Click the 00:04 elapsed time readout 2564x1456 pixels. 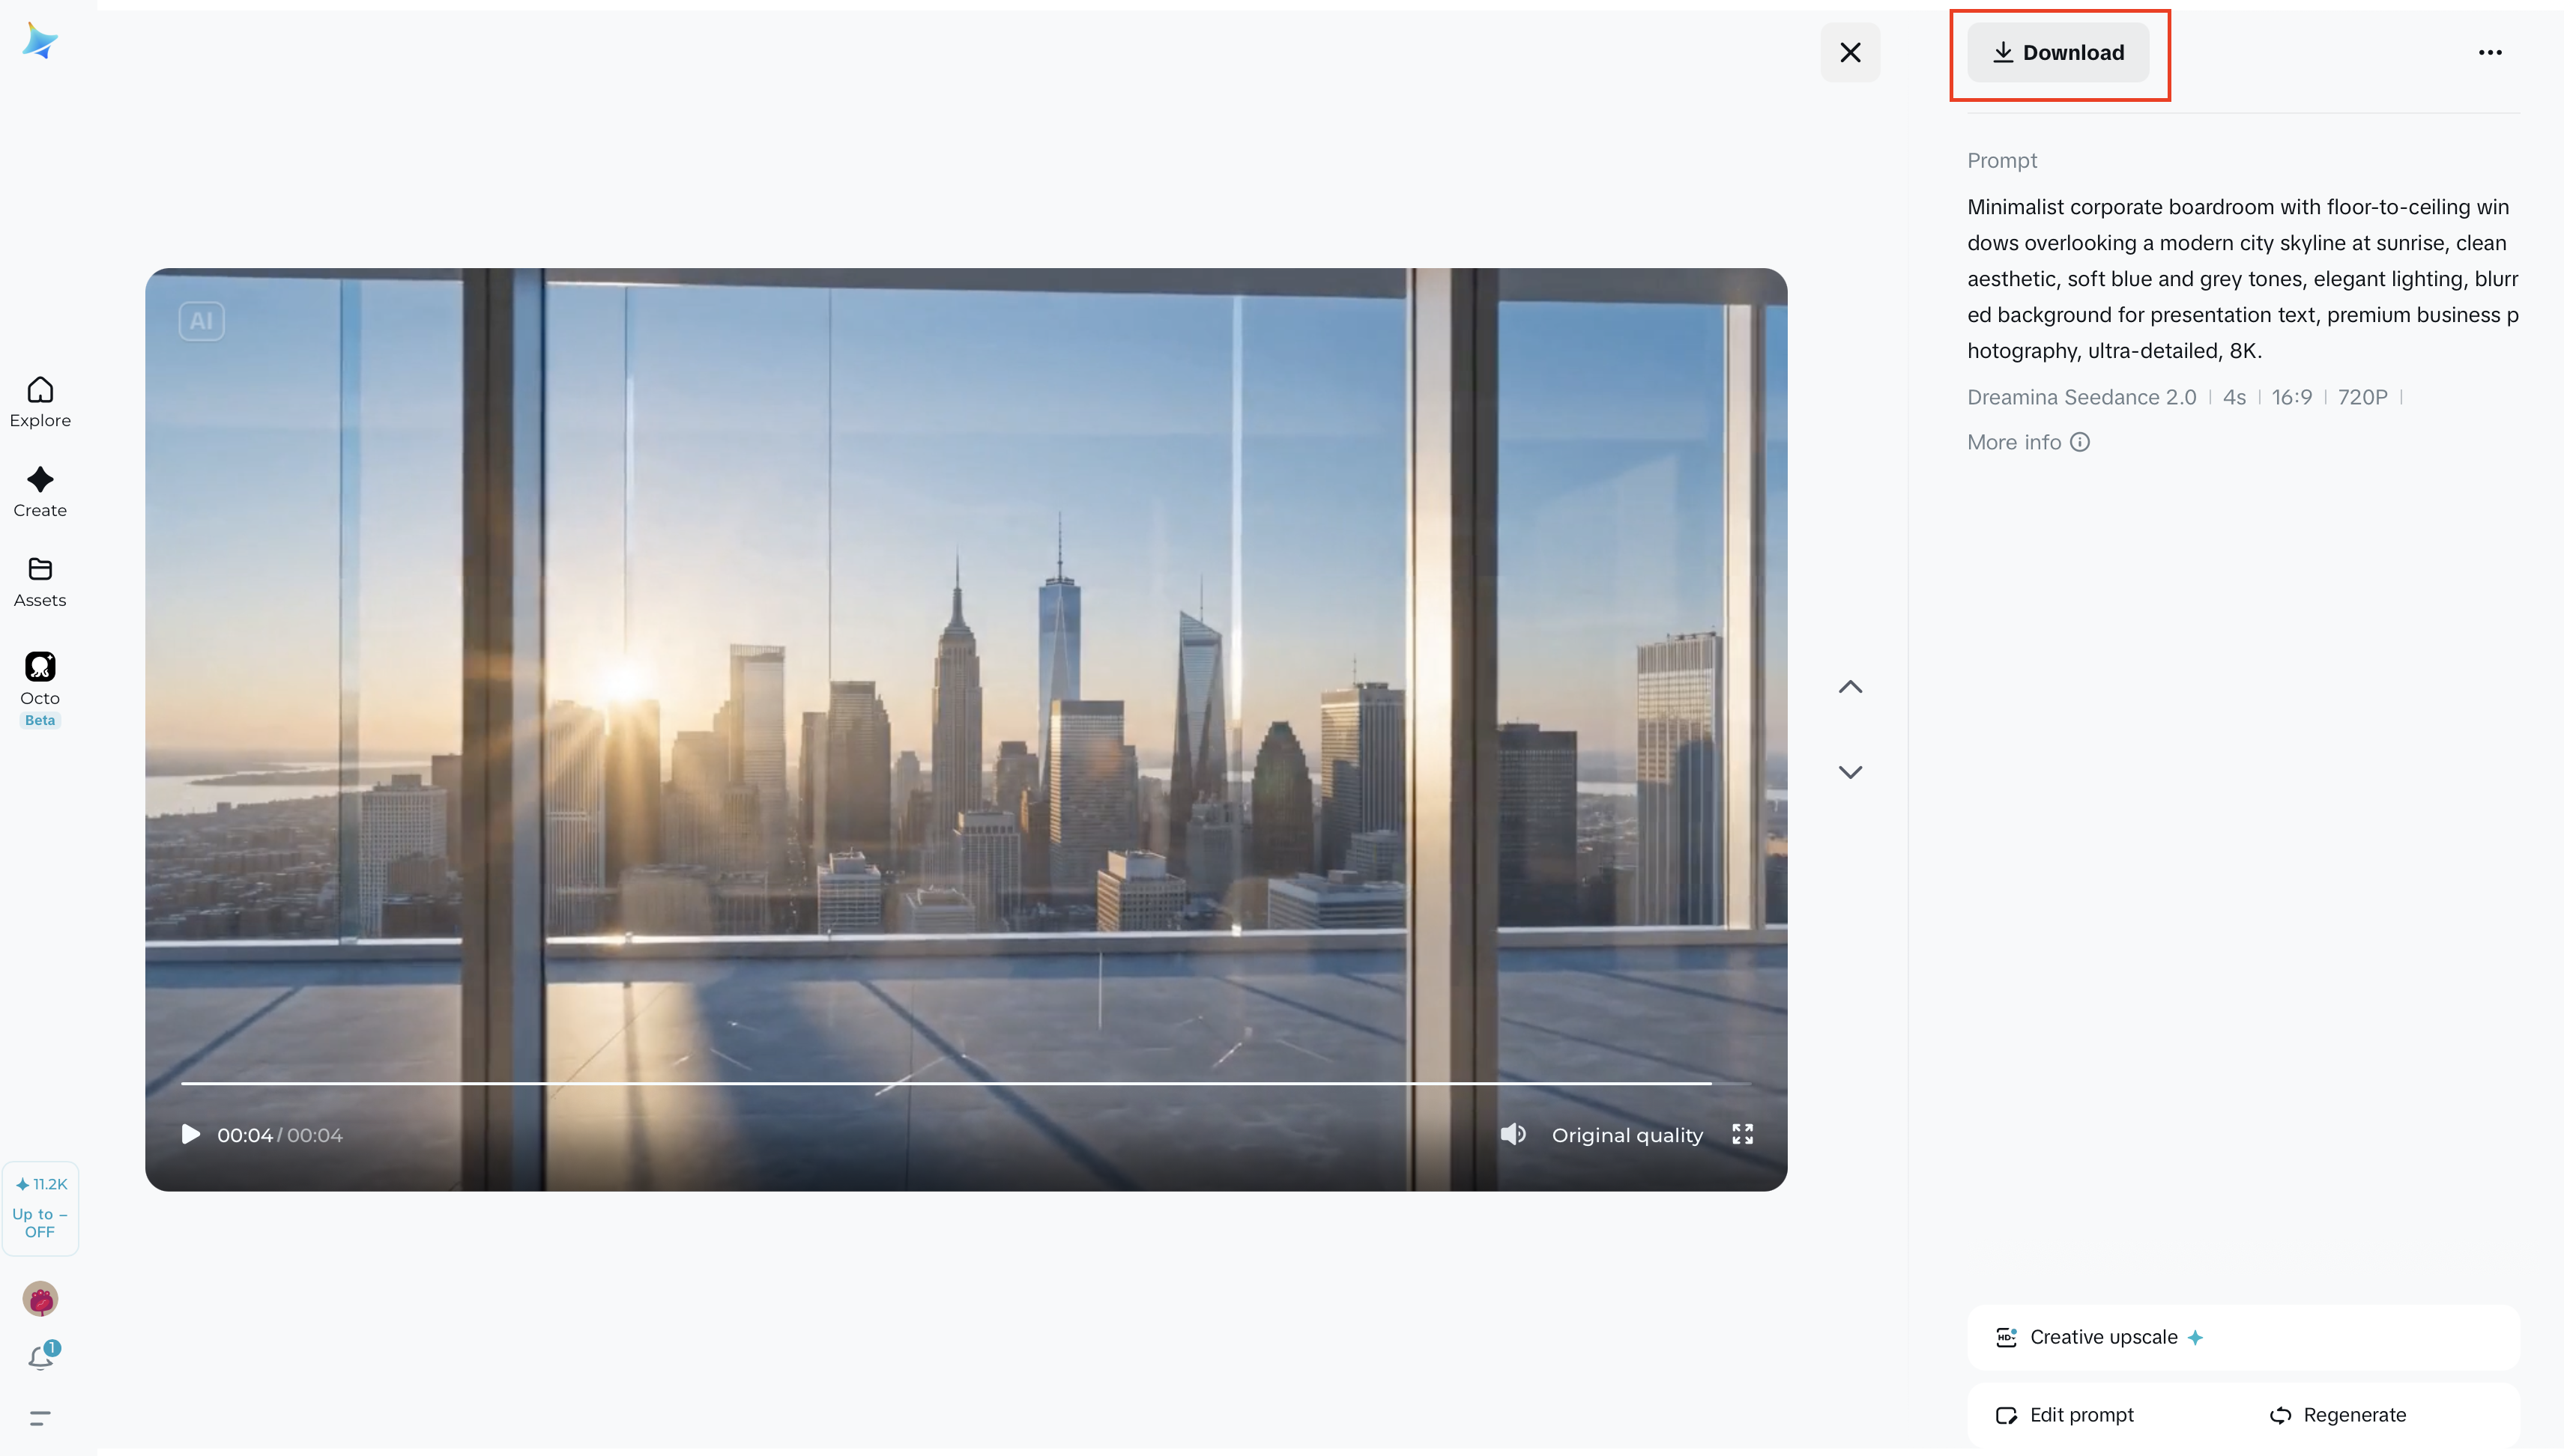click(x=245, y=1135)
